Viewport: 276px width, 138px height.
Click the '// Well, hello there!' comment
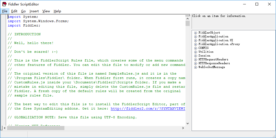pyautogui.click(x=31, y=43)
